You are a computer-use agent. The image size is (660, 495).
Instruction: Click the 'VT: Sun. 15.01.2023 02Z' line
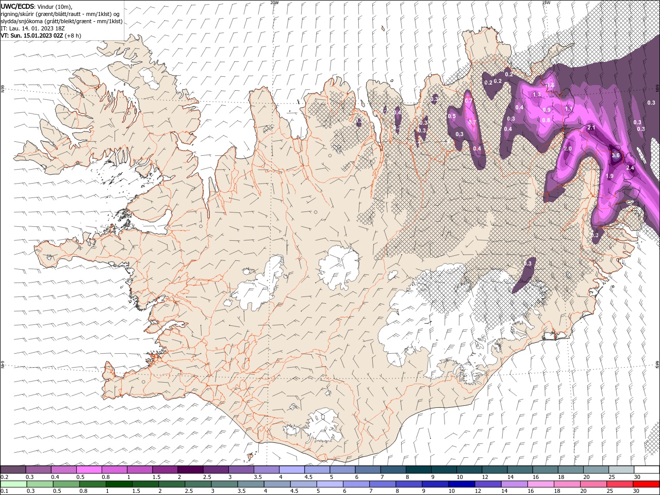[32, 36]
